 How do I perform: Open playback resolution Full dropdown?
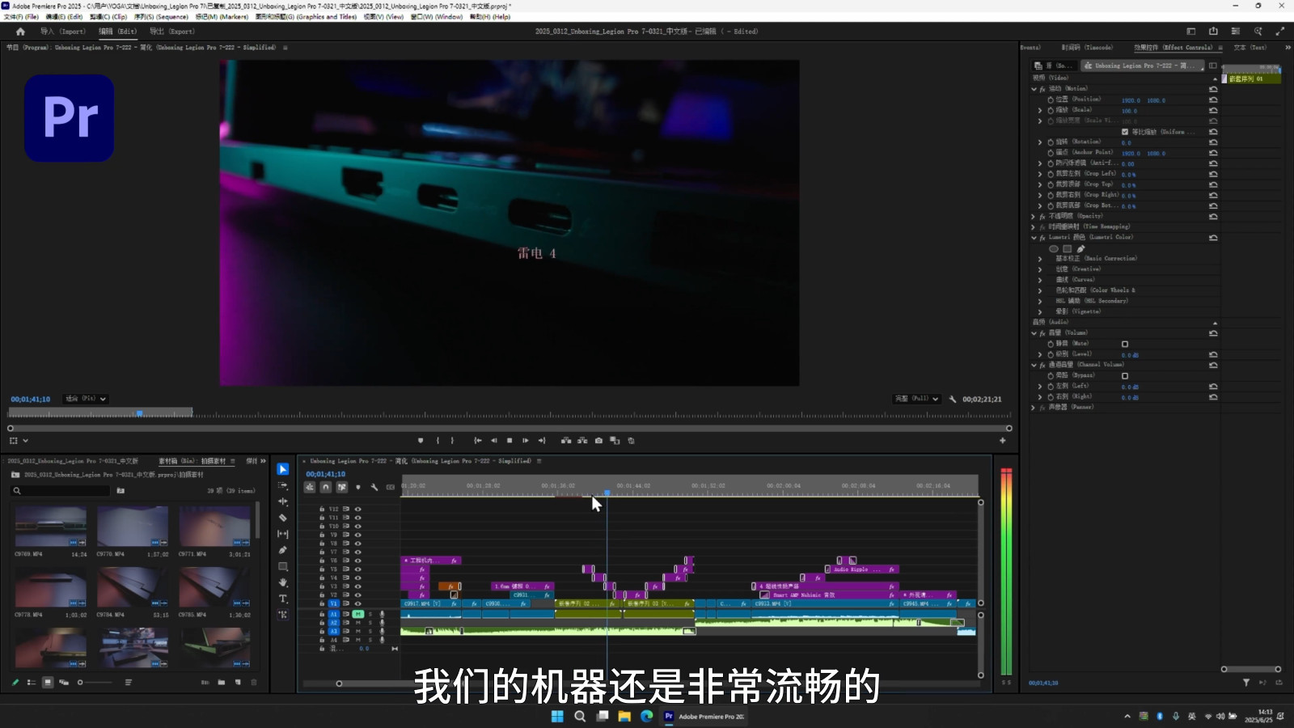coord(916,399)
